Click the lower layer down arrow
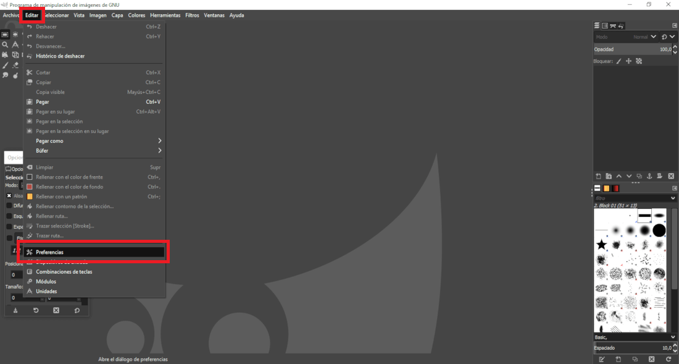Screen dimensions: 679x364 [x=629, y=176]
